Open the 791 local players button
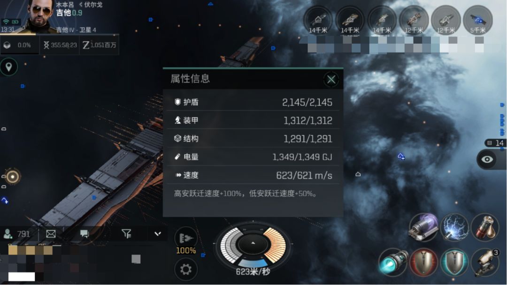Image resolution: width=507 pixels, height=285 pixels. (x=17, y=234)
